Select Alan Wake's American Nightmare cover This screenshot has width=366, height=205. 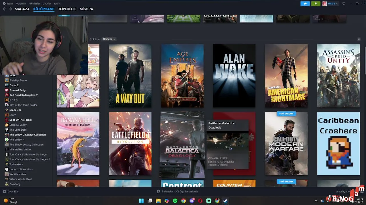pos(286,76)
